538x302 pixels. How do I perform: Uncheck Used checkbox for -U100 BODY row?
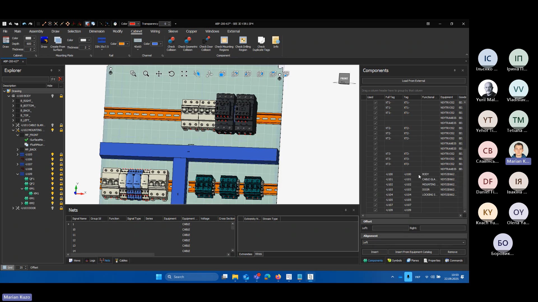(375, 174)
